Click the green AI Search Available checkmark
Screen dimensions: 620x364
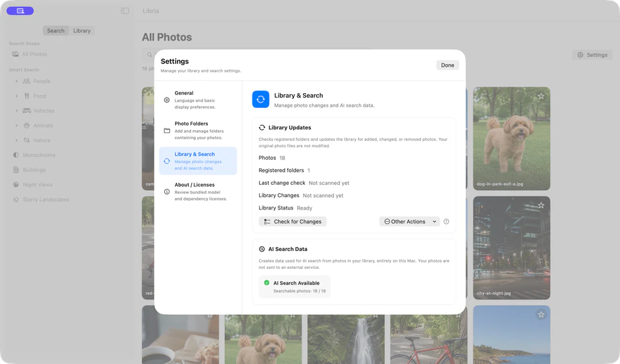click(x=267, y=283)
